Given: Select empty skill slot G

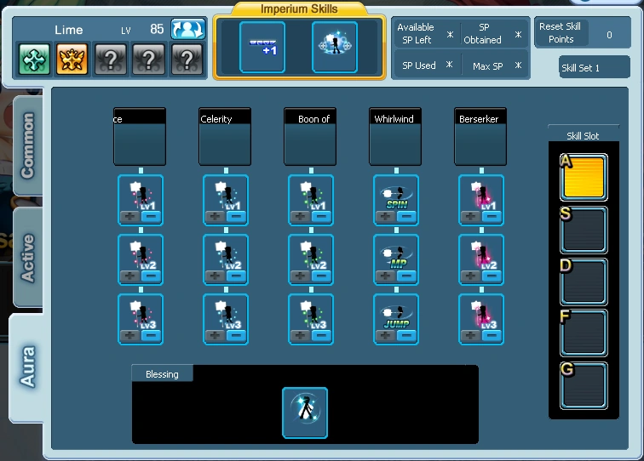Looking at the screenshot, I should tap(584, 385).
